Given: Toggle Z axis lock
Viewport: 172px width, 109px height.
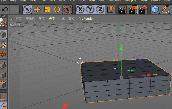Looking at the screenshot, I should (100, 9).
